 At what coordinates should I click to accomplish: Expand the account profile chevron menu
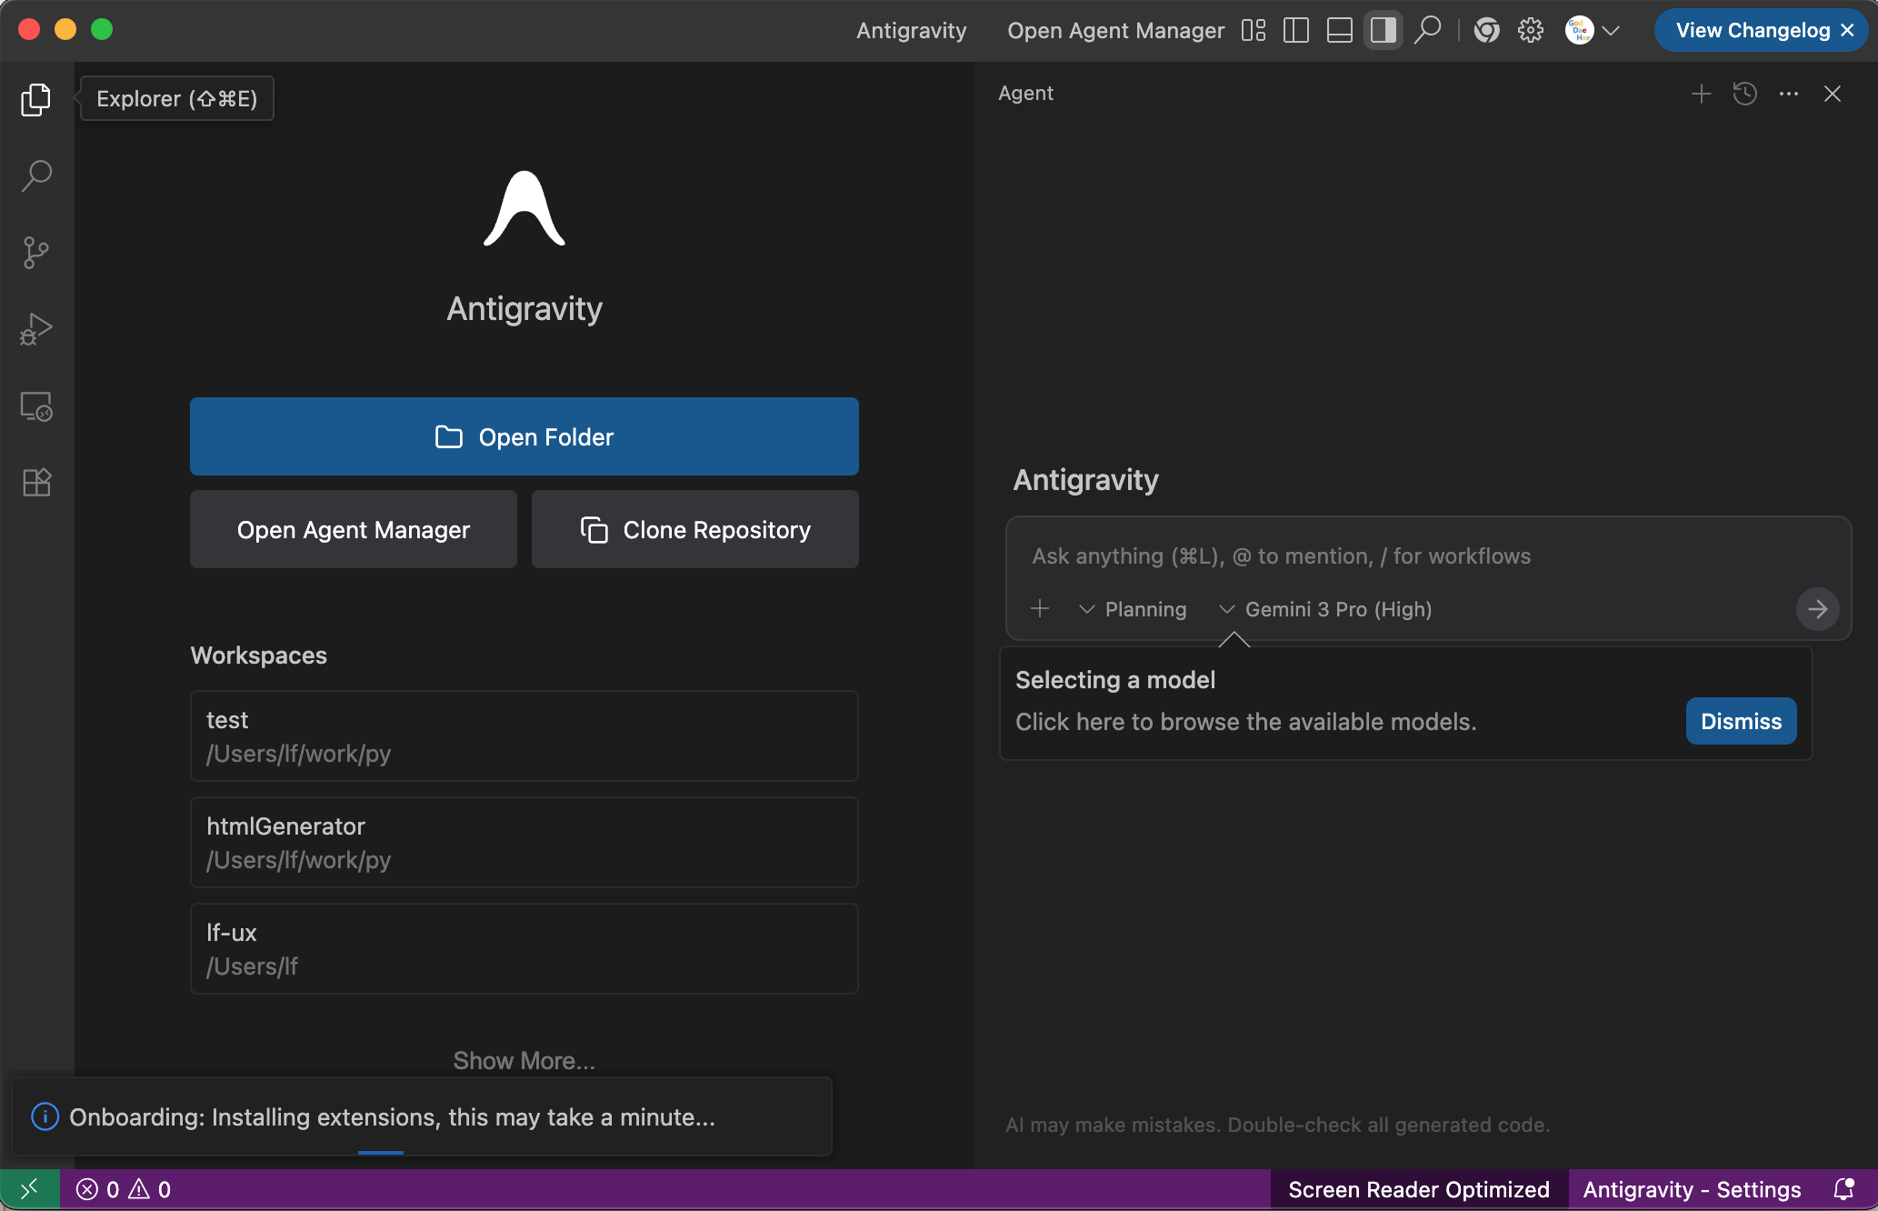(x=1611, y=30)
